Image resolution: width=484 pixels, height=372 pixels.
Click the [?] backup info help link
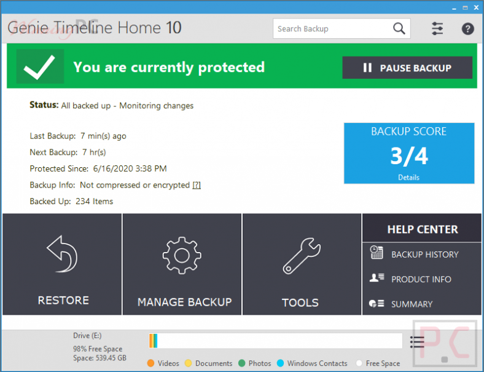(x=197, y=185)
